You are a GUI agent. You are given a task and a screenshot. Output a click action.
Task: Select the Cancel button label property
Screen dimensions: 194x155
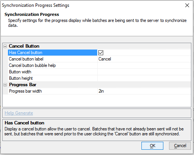(53, 59)
